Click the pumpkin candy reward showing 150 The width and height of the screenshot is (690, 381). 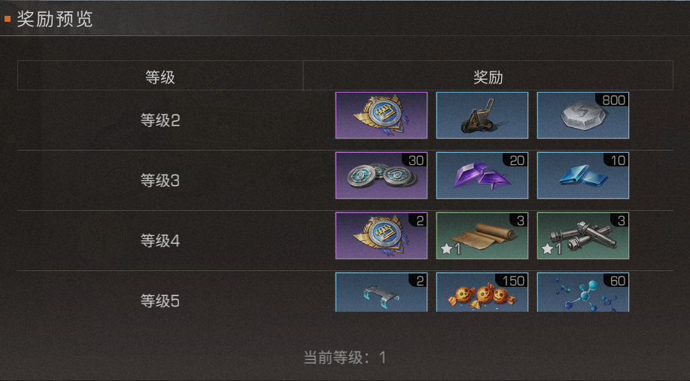click(x=482, y=292)
